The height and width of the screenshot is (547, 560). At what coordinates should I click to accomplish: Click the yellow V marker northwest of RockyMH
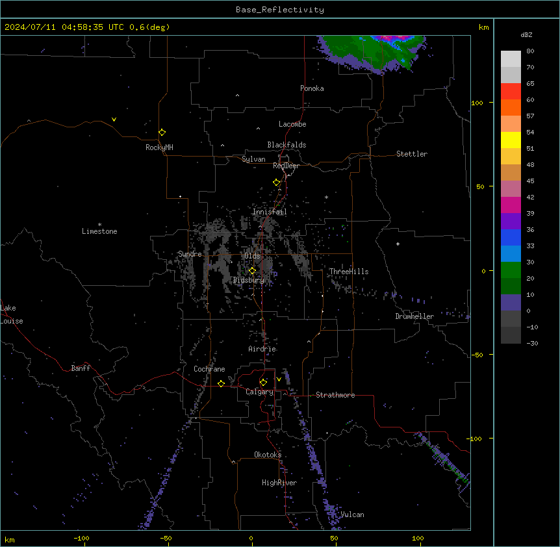pos(114,120)
